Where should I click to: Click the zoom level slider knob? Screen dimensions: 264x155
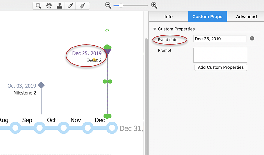pyautogui.click(x=121, y=5)
